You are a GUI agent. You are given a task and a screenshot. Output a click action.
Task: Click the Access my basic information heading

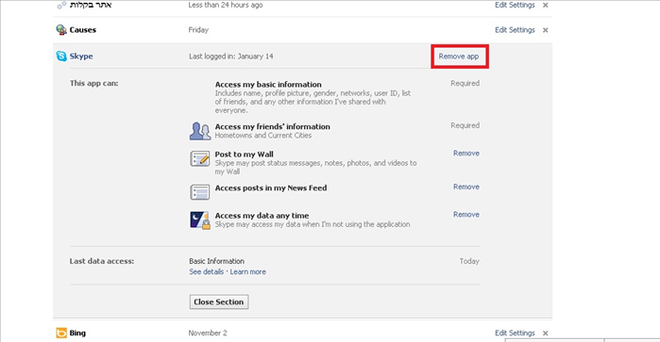pyautogui.click(x=268, y=85)
